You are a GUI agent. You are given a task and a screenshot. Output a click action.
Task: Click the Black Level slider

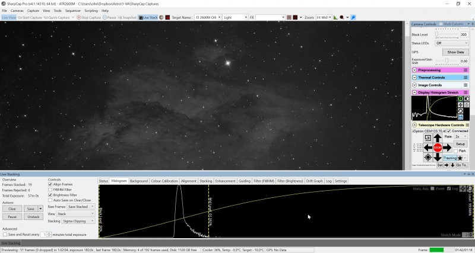447,34
